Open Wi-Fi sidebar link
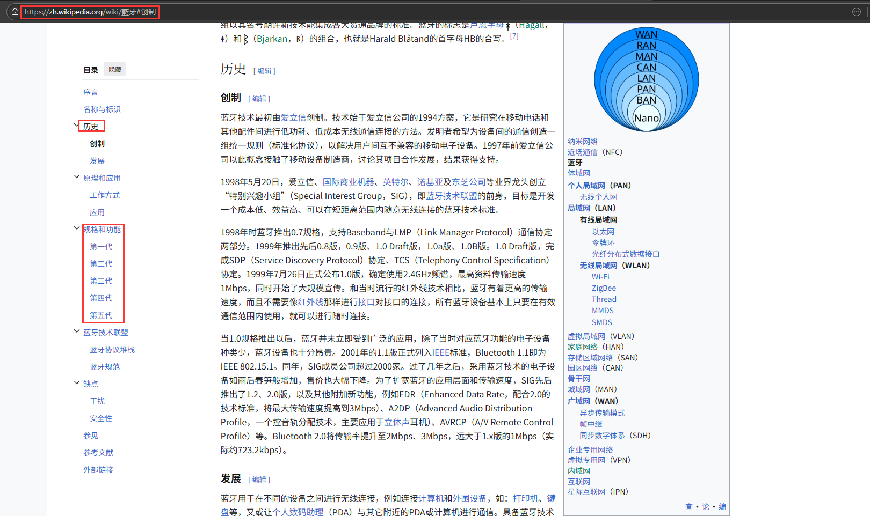 (600, 277)
